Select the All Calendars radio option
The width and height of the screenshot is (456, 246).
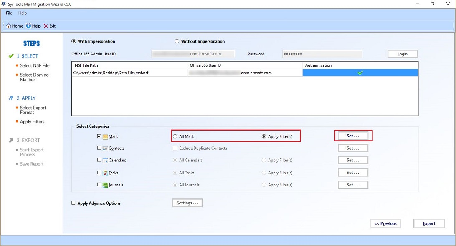[x=175, y=160]
